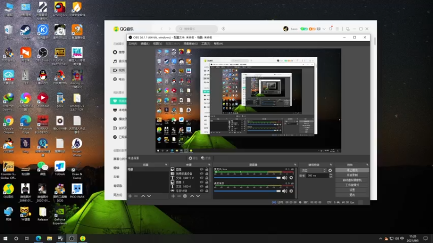Move the source up in OBS Sources panel
Viewport: 433px width, 243px height.
(x=192, y=196)
